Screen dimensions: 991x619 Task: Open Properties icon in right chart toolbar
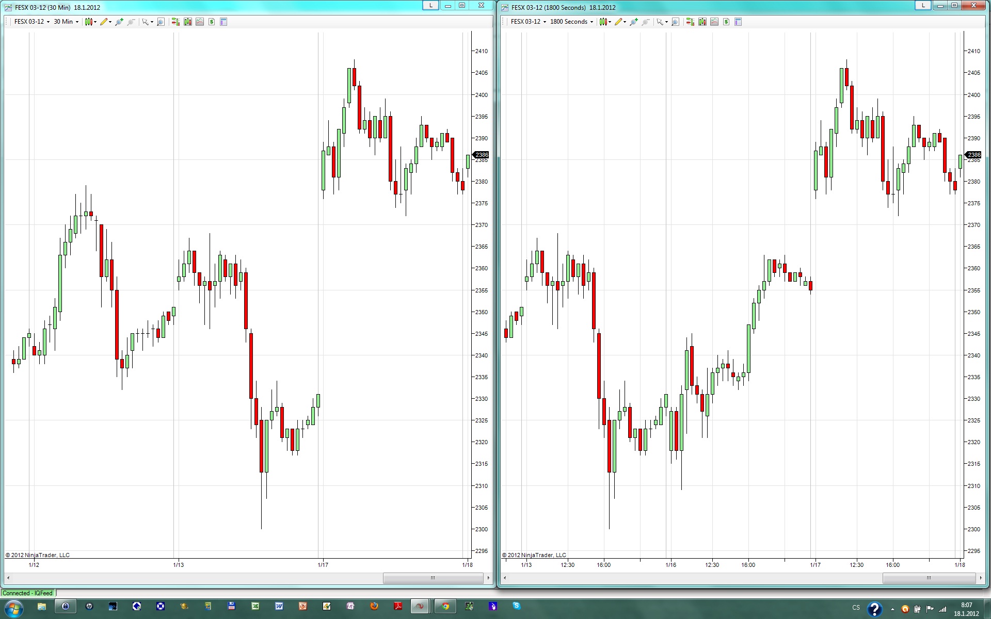[x=738, y=22]
